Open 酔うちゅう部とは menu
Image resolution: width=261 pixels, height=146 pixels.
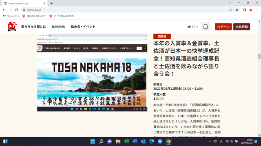point(33,26)
